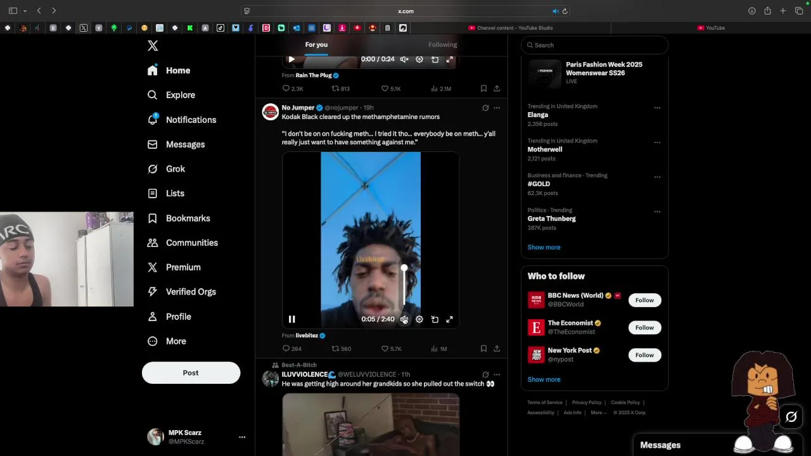Open more options for #GOLD trend
This screenshot has width=811, height=456.
657,177
